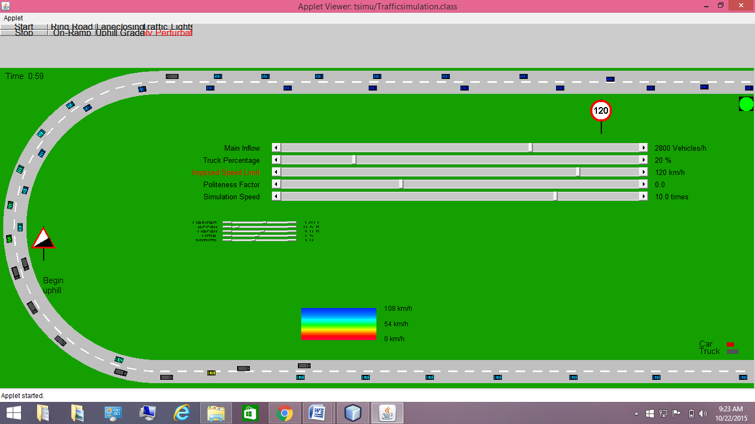Click the Simulation Speed slider thumb
Viewport: 755px width, 424px height.
click(x=556, y=197)
